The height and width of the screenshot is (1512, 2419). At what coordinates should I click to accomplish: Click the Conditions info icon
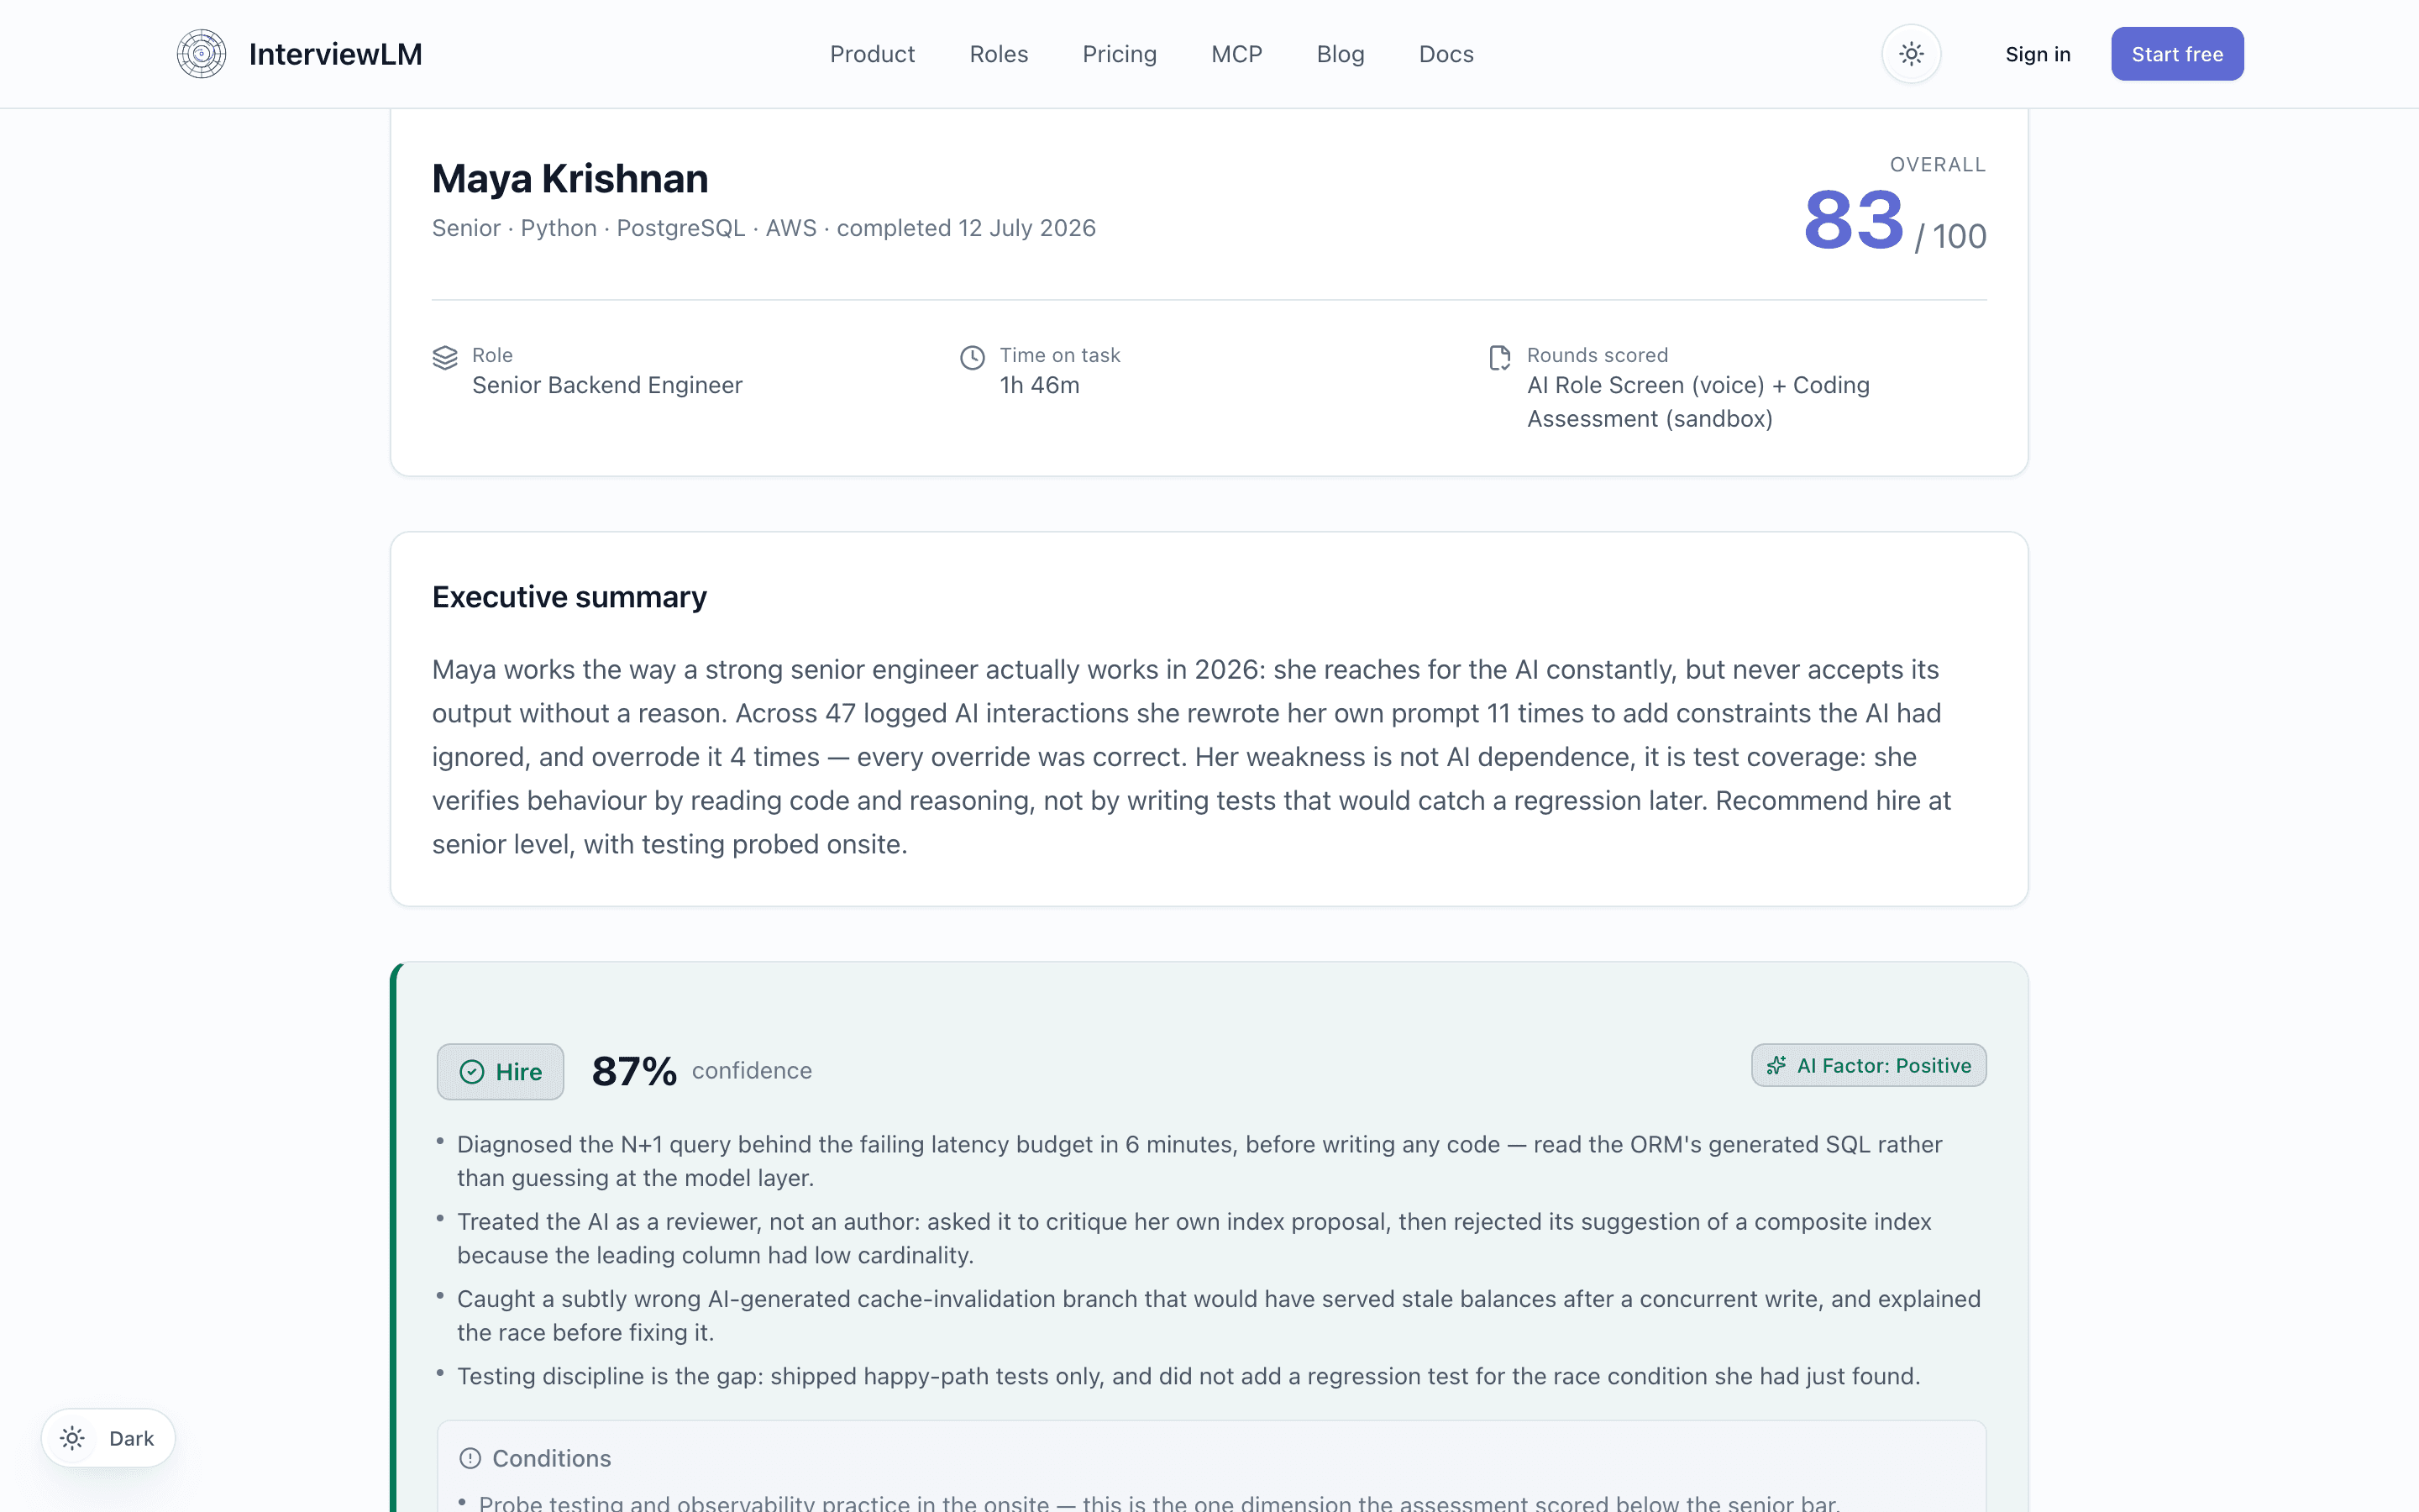click(470, 1458)
